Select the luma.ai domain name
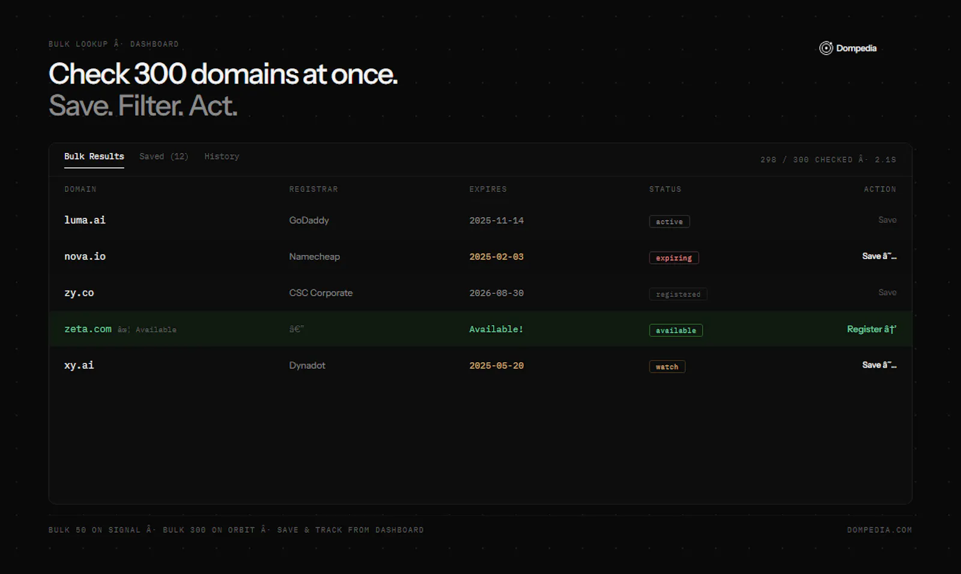The height and width of the screenshot is (574, 961). 85,220
